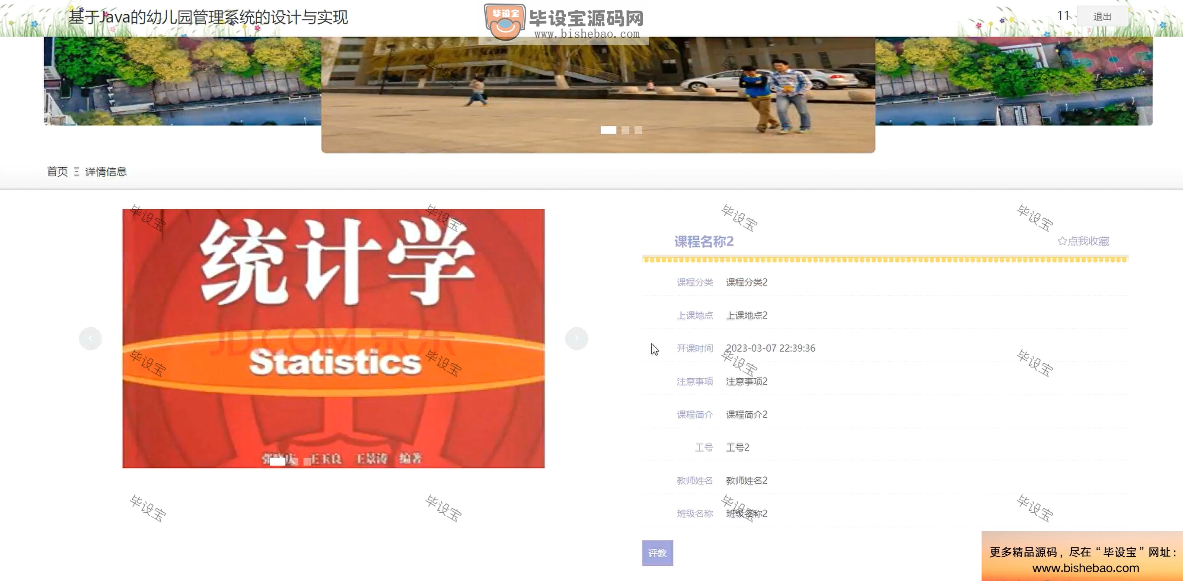Click the date 2023-03-07 22:39:36
1183x581 pixels.
coord(770,348)
